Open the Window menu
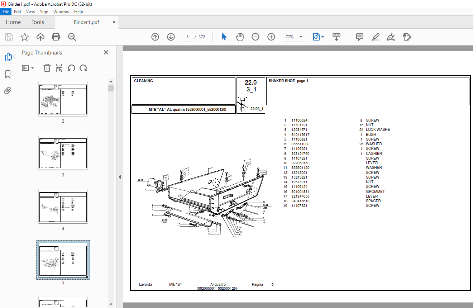The image size is (473, 308). click(61, 12)
